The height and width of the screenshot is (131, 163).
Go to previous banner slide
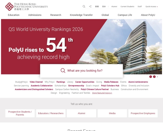coord(151,77)
